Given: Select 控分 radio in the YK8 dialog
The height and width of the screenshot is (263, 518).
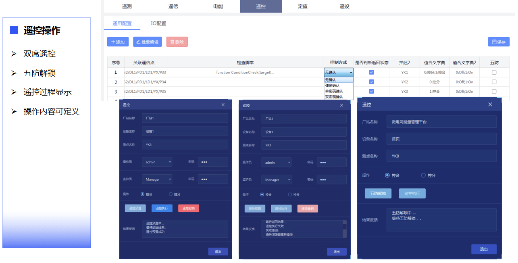Looking at the screenshot, I should (x=423, y=175).
